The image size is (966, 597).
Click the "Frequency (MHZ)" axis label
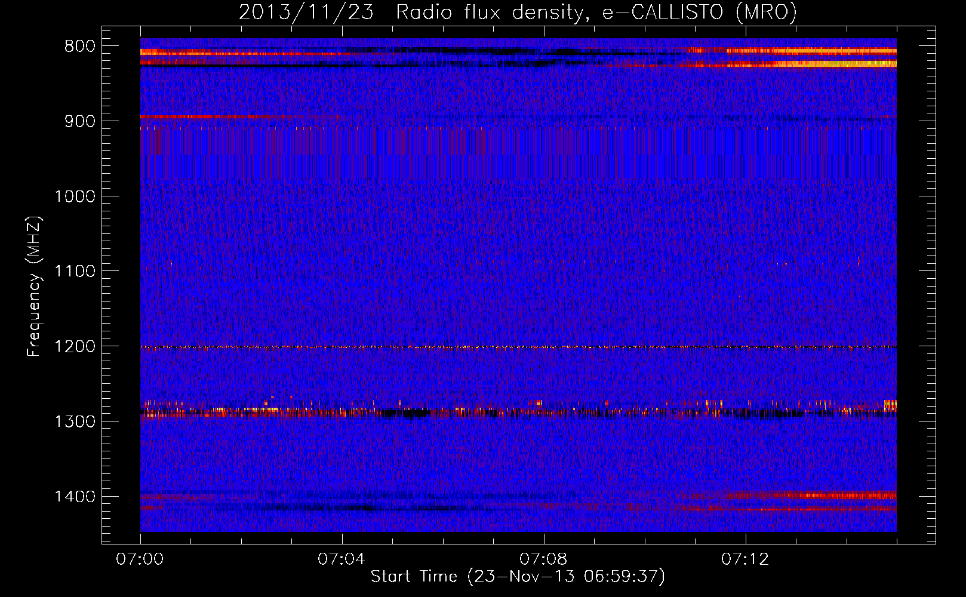tap(35, 287)
